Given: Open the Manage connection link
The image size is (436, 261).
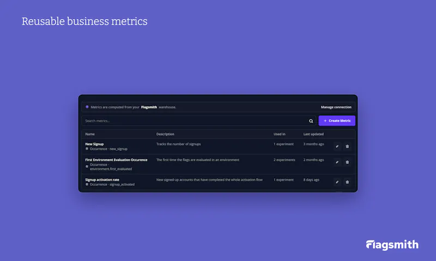Looking at the screenshot, I should click(x=336, y=107).
